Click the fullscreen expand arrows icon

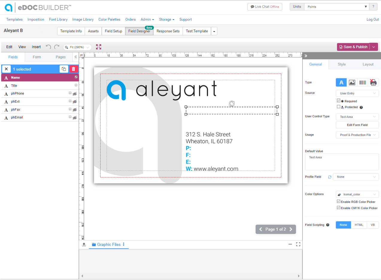tap(99, 47)
